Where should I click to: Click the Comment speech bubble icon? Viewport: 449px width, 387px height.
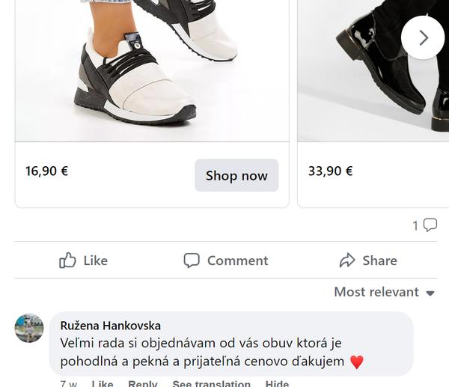(x=192, y=260)
